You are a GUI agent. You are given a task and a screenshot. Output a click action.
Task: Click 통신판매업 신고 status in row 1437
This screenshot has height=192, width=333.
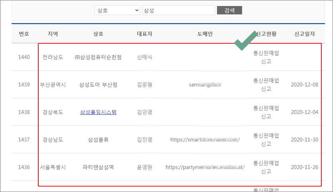click(x=266, y=140)
